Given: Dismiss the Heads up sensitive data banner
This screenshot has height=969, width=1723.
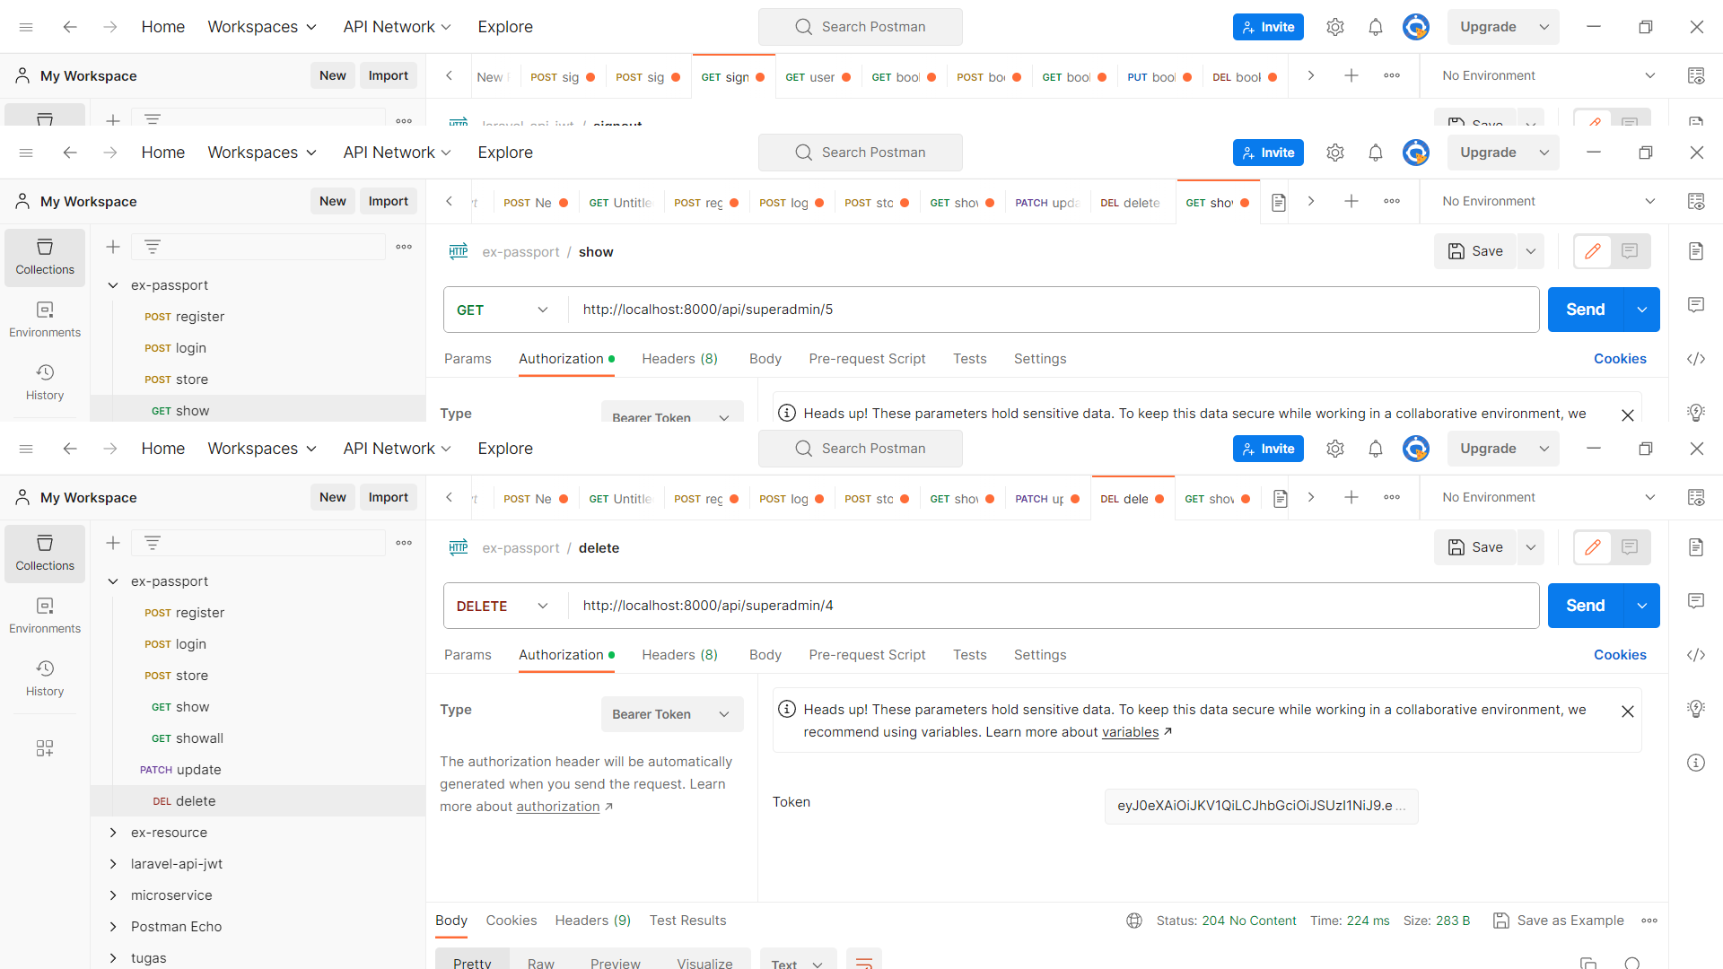Looking at the screenshot, I should [1627, 711].
